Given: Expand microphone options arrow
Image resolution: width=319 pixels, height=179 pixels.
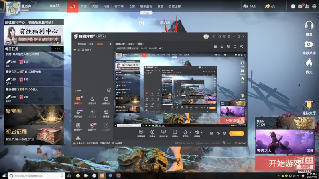Looking at the screenshot, I should coord(190,133).
